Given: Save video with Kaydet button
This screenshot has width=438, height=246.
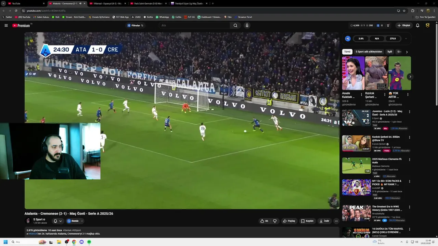Looking at the screenshot, I should pyautogui.click(x=307, y=221).
